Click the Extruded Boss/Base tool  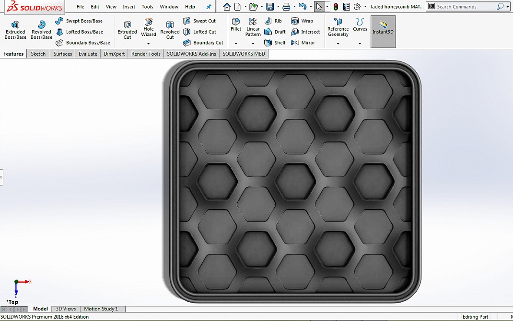[15, 30]
